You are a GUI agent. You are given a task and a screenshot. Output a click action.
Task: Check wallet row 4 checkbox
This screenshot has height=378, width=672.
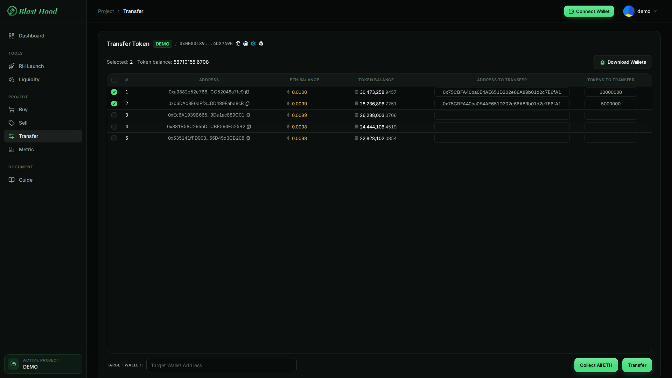coord(114,127)
